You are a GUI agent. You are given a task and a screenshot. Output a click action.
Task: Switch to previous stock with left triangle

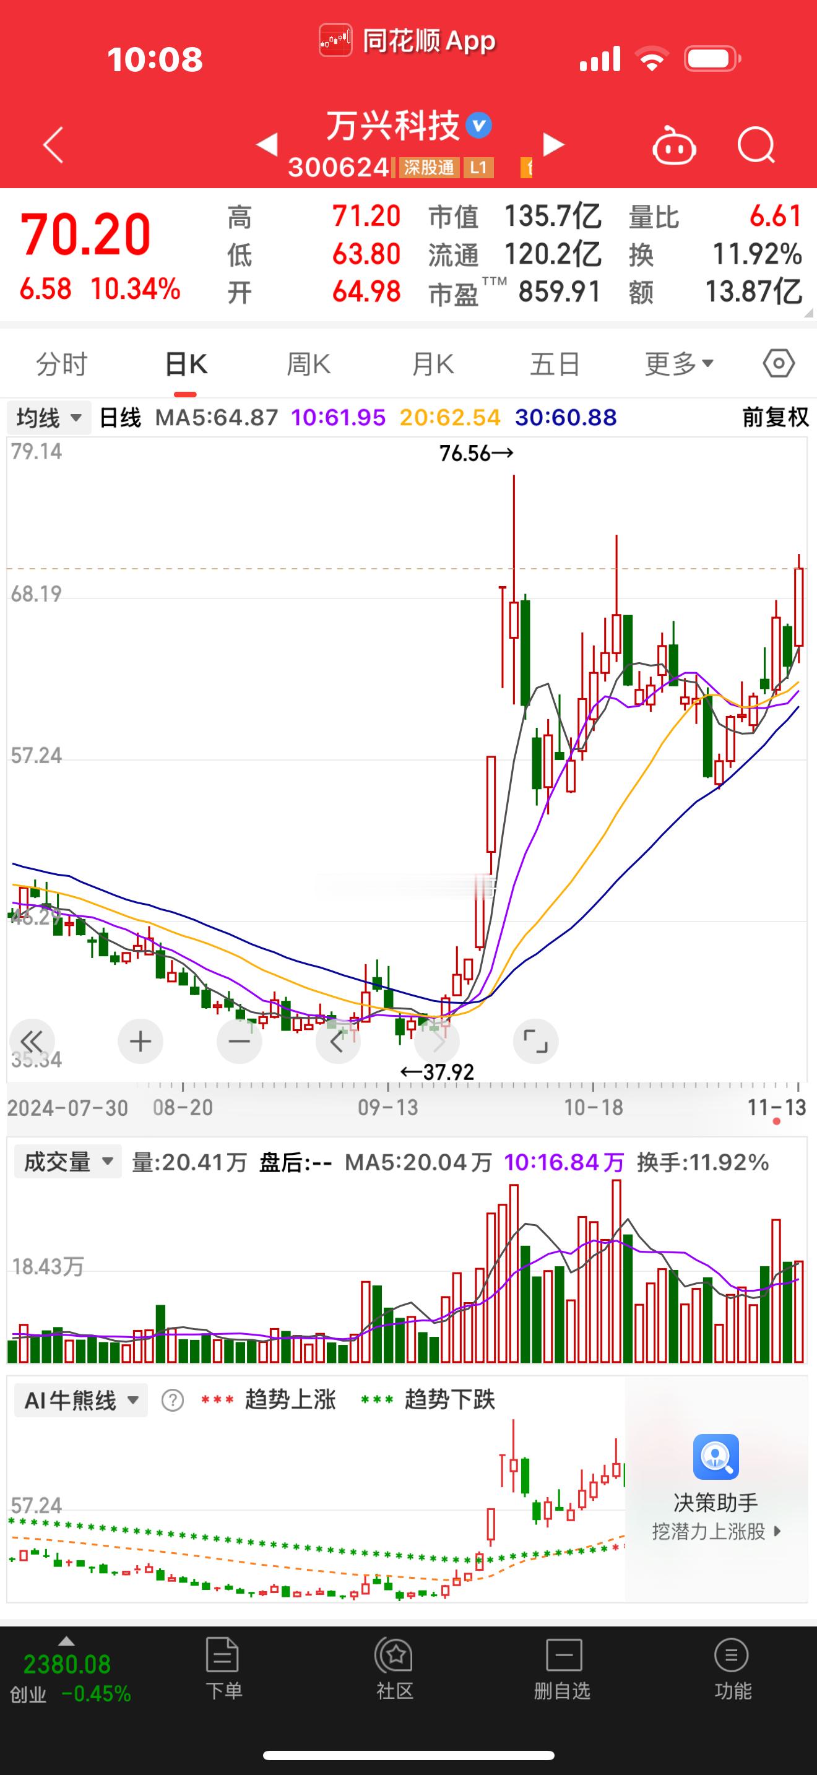[x=267, y=145]
